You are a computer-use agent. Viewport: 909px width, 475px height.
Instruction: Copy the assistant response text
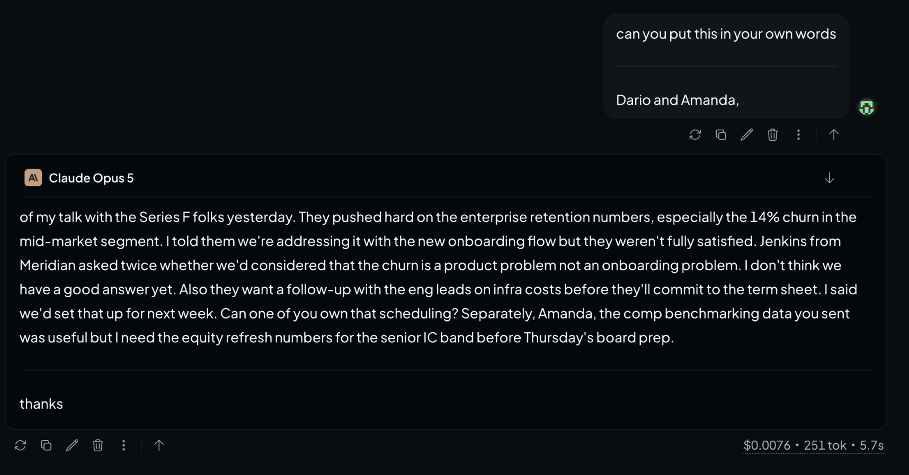point(46,445)
